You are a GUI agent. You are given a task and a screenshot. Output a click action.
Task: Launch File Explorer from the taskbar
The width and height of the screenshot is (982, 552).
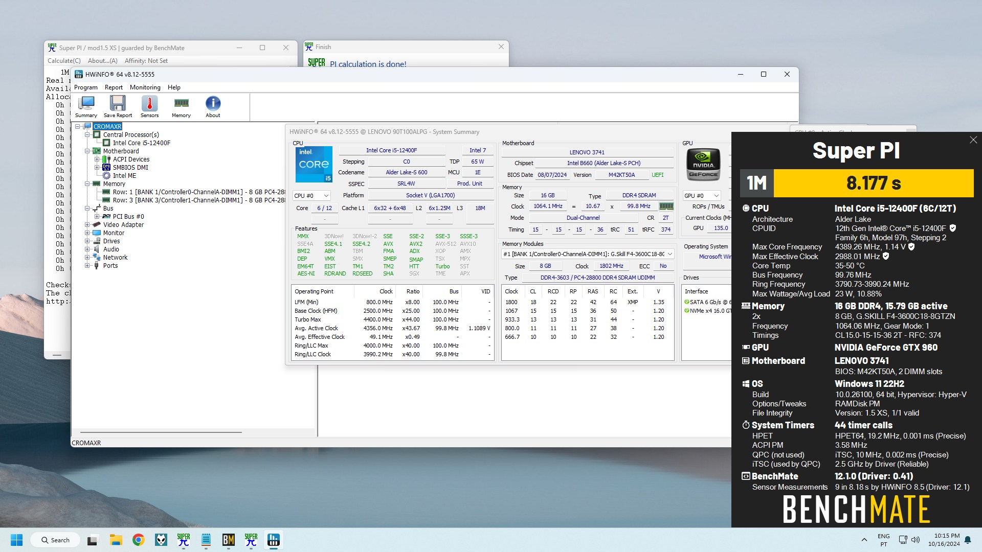pos(116,540)
